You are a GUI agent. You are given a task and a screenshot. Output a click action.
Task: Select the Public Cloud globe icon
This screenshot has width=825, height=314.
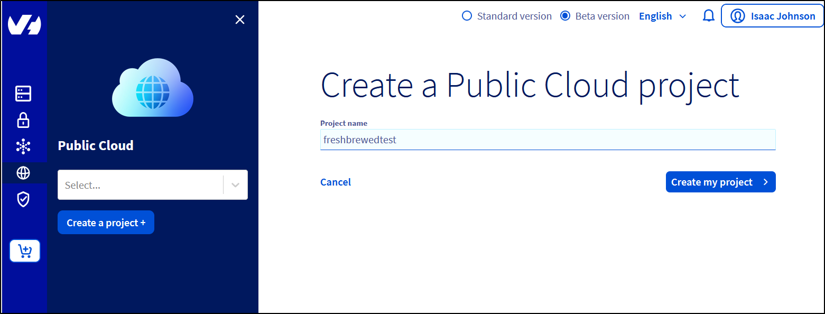pyautogui.click(x=23, y=173)
